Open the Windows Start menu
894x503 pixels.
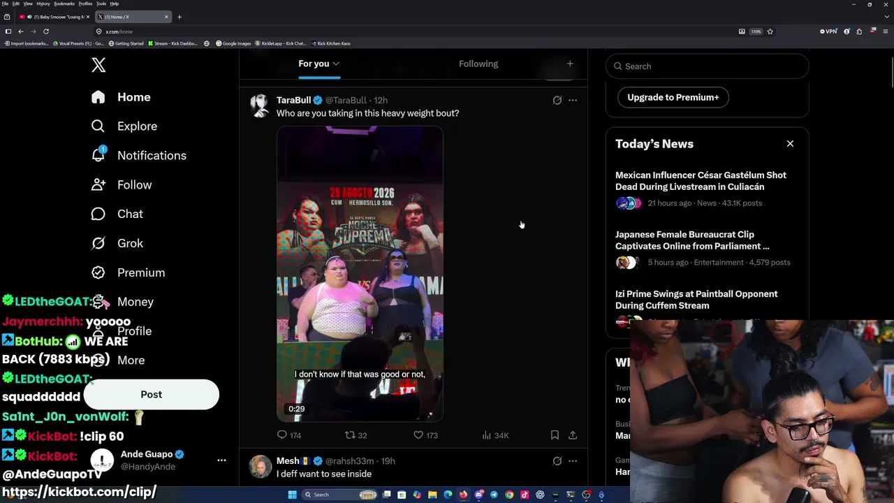coord(292,495)
